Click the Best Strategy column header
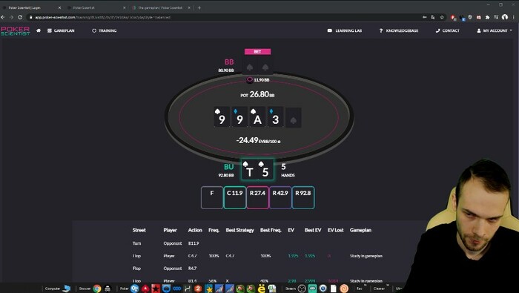Image resolution: width=519 pixels, height=293 pixels. pos(239,230)
